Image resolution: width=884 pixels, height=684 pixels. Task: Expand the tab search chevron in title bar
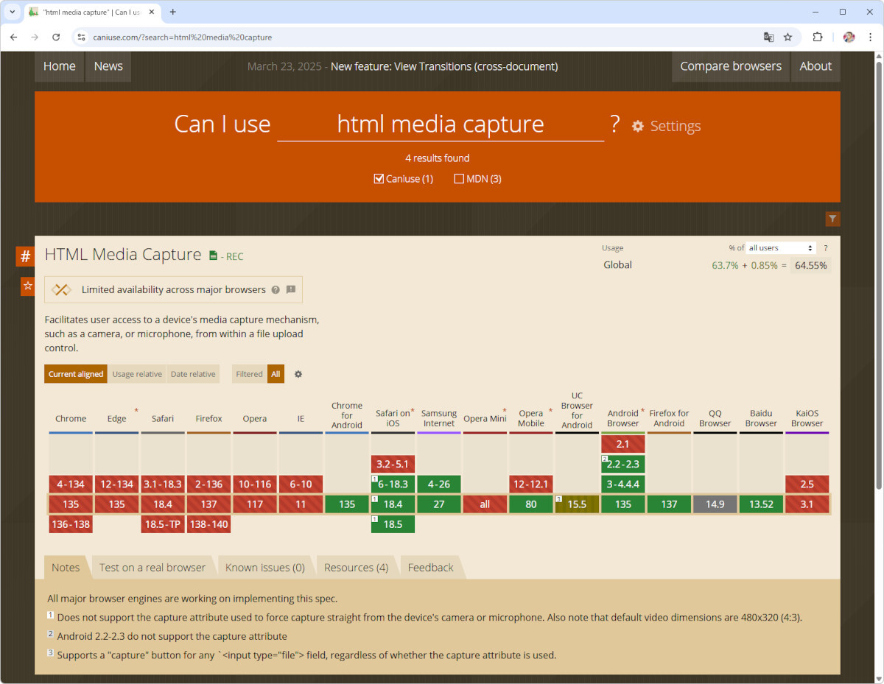[13, 12]
